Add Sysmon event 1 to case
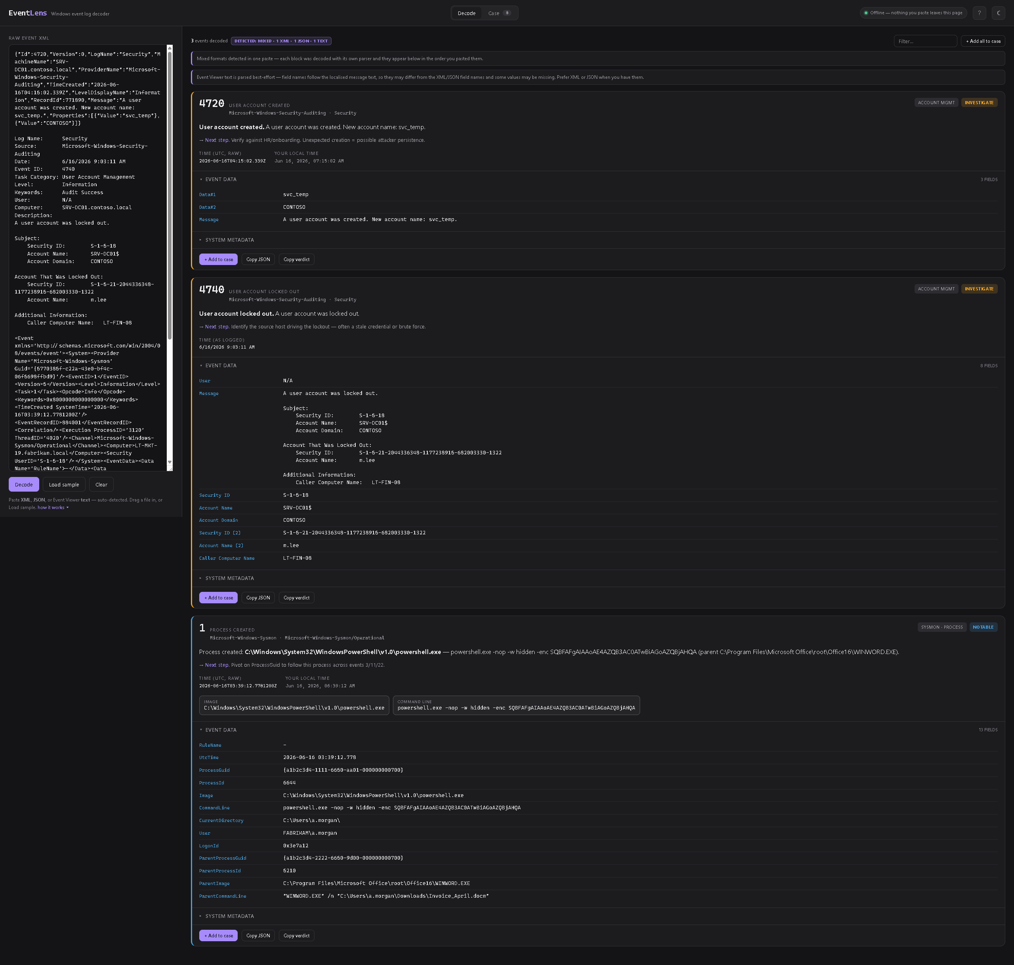The height and width of the screenshot is (965, 1014). point(219,936)
